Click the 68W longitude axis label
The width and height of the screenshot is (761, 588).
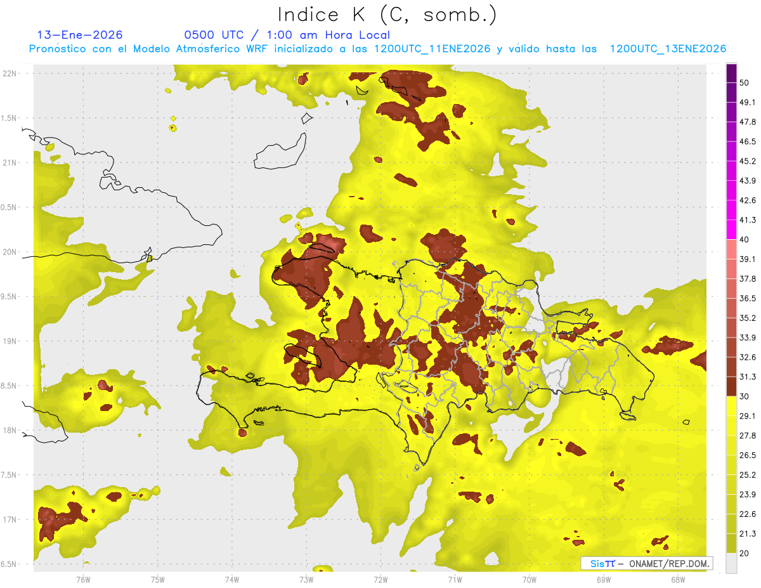[677, 580]
